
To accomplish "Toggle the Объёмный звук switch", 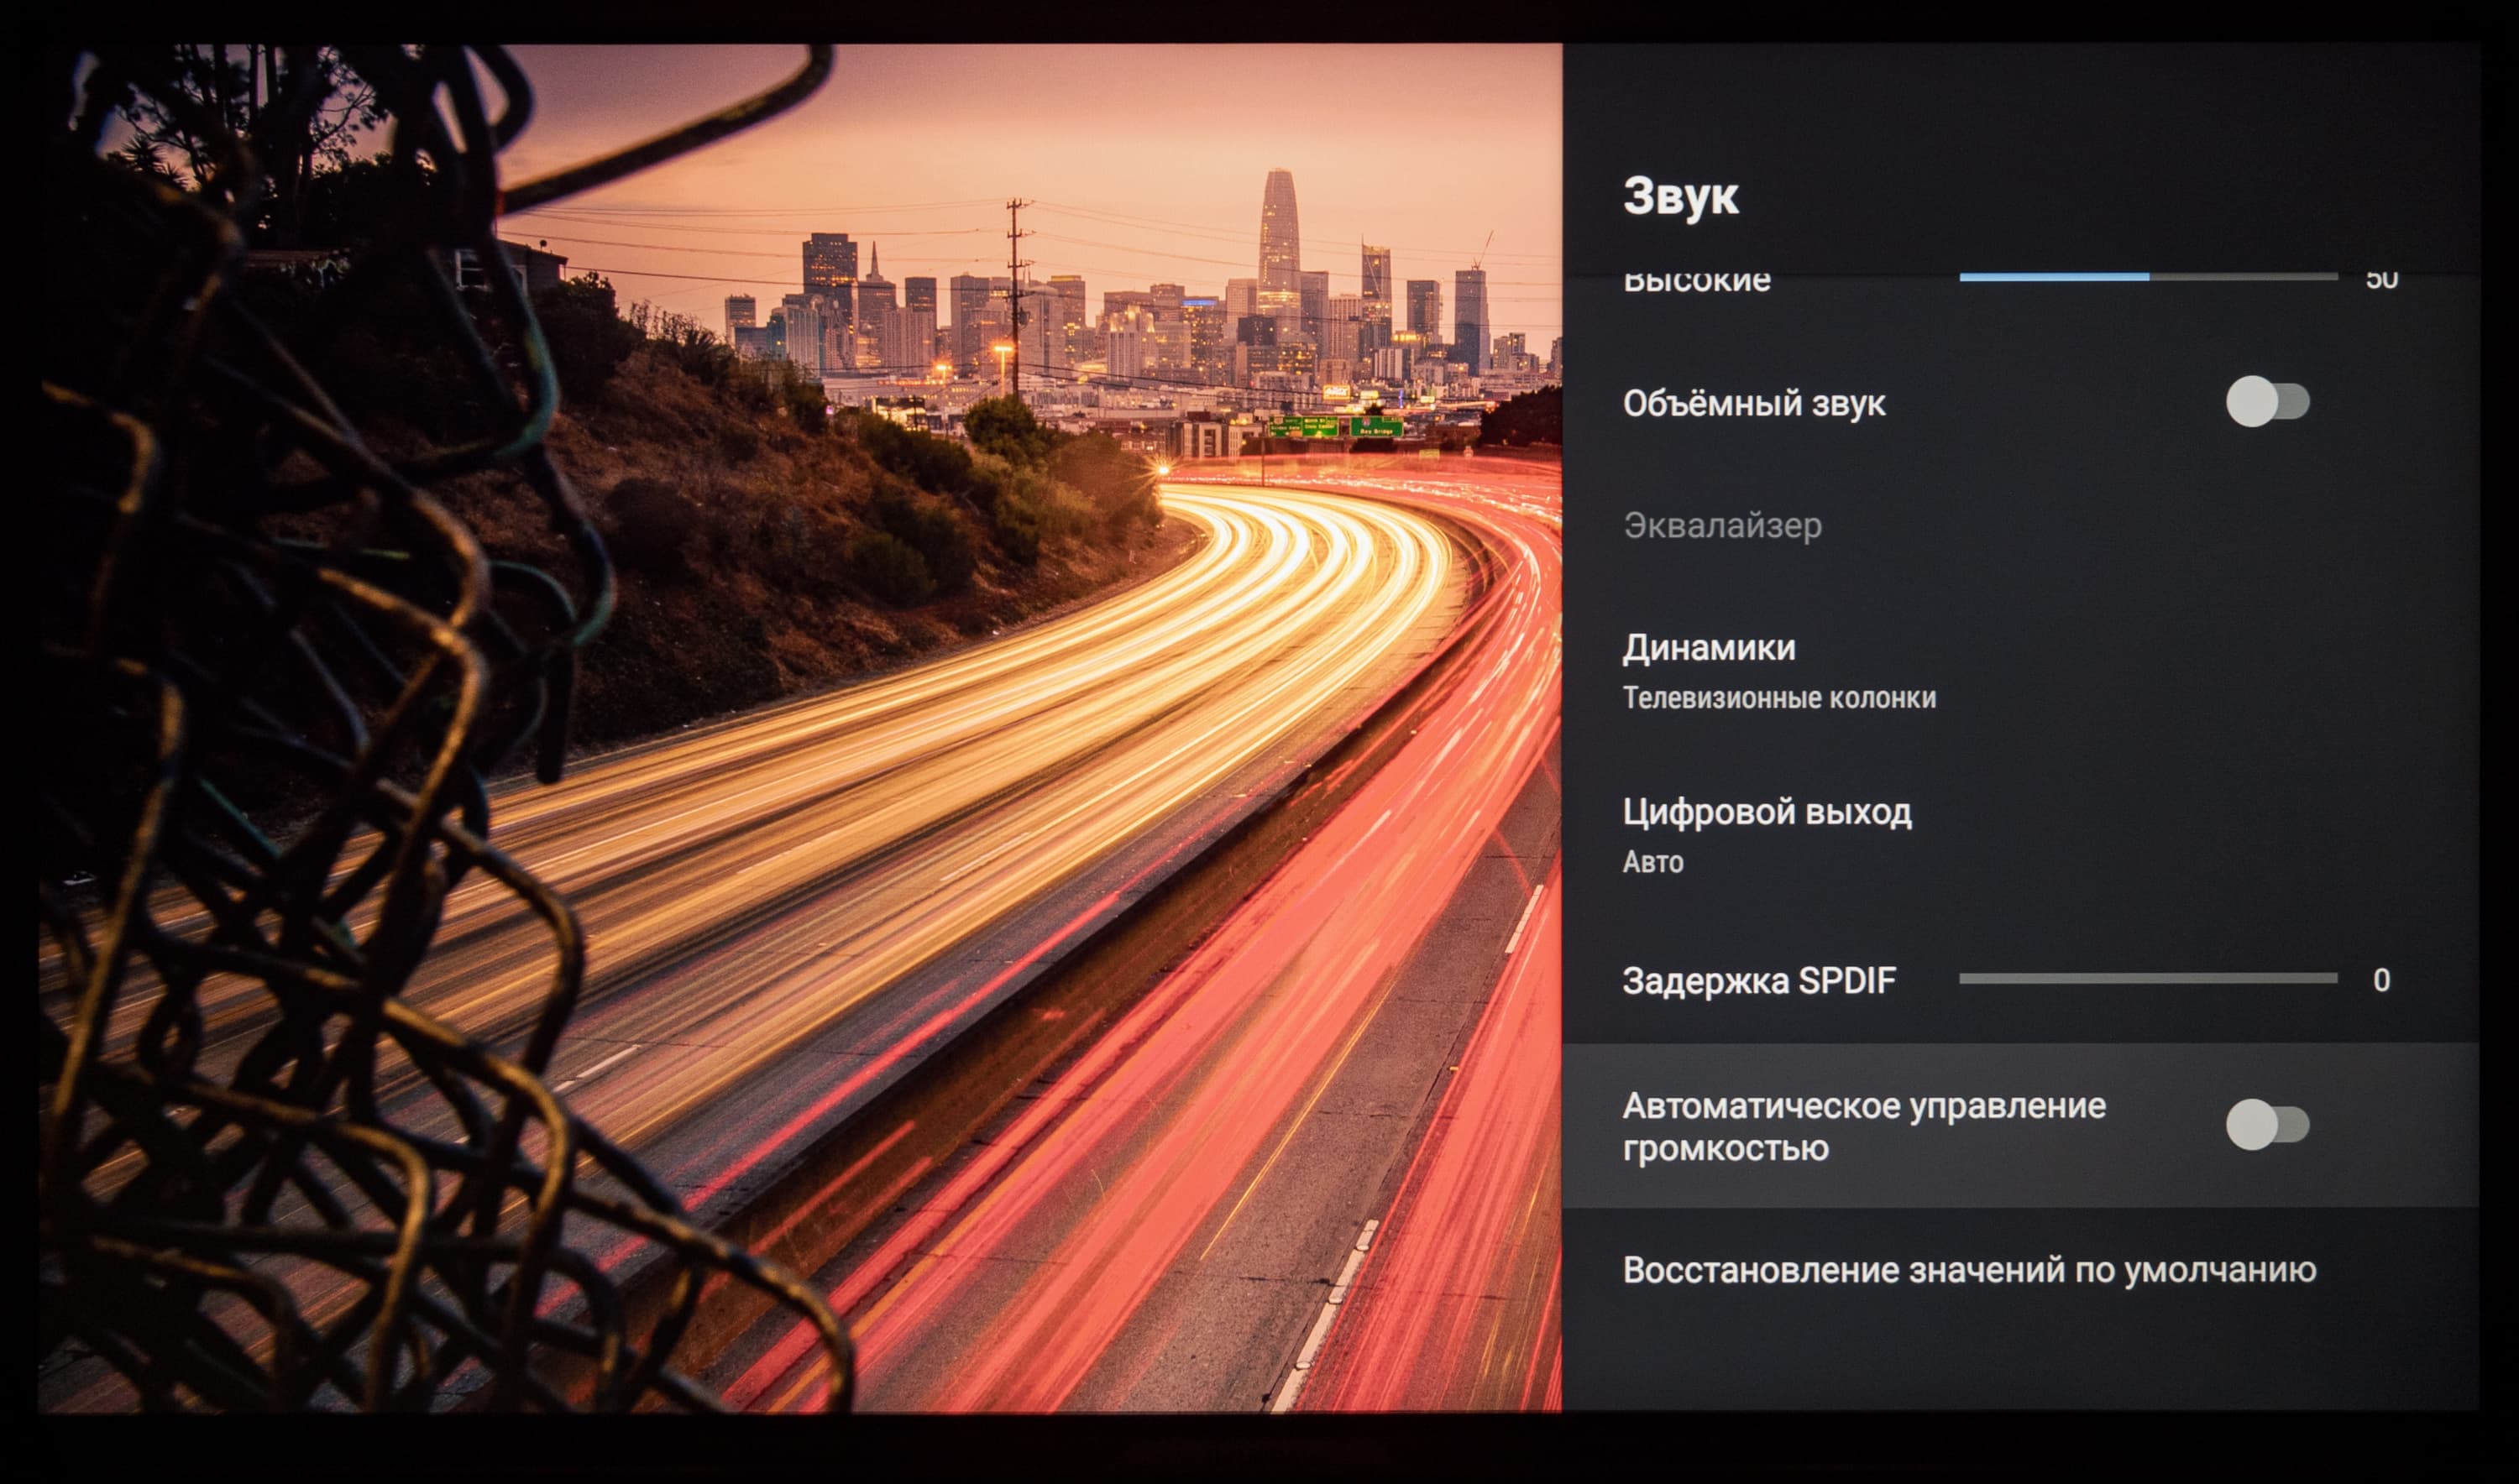I will tap(2267, 402).
